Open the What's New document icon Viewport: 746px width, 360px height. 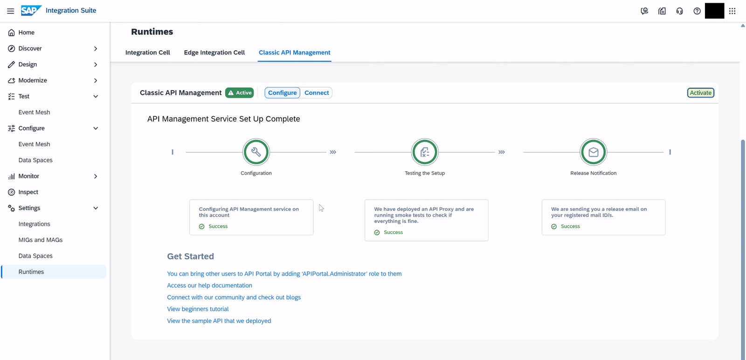pos(662,11)
